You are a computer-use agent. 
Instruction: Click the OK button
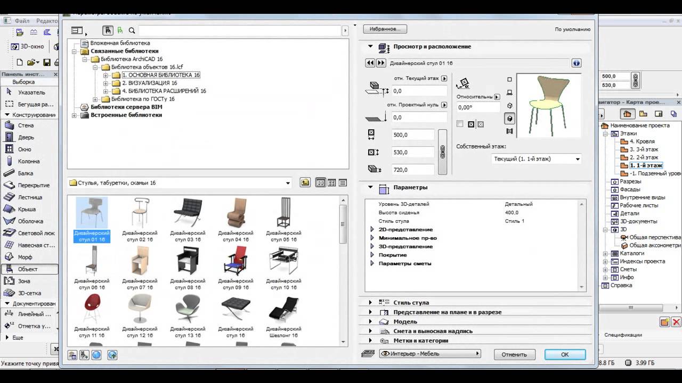click(x=565, y=354)
